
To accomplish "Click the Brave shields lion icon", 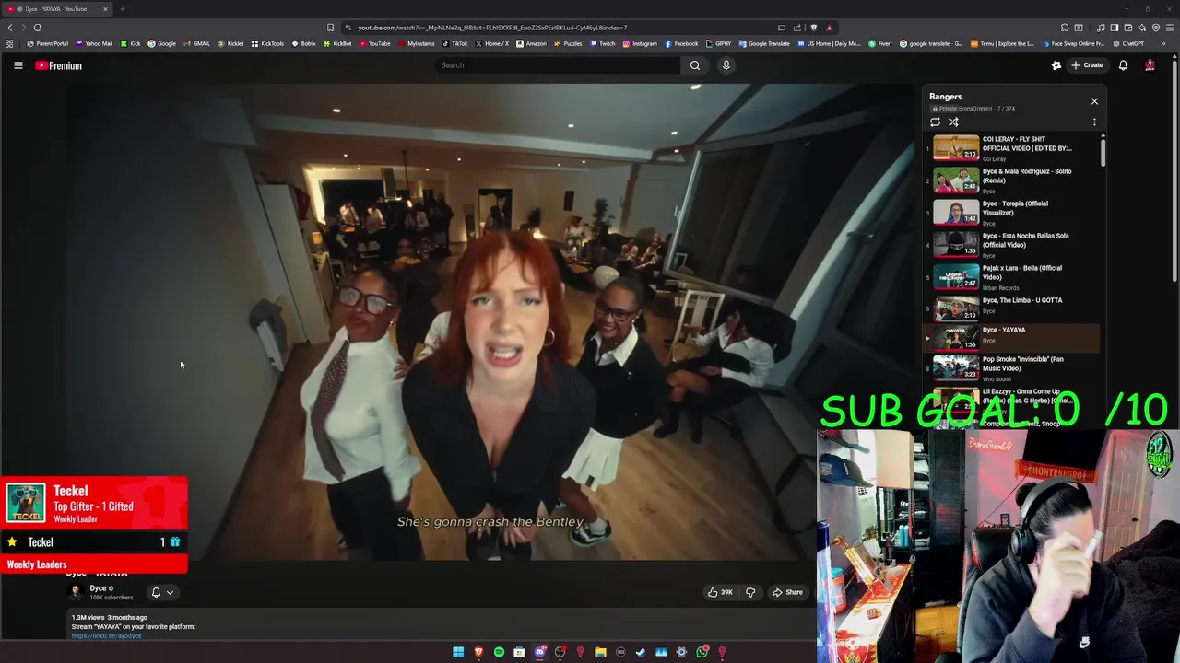I will 813,28.
